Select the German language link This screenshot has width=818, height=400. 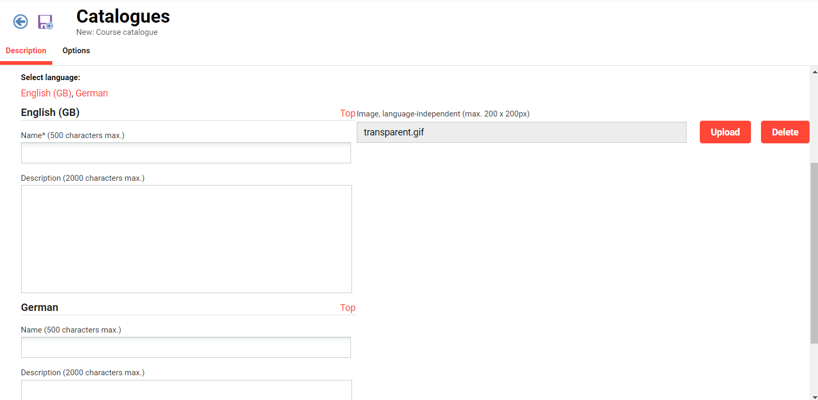tap(92, 93)
